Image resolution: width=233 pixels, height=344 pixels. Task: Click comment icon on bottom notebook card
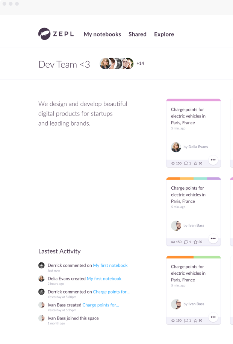[x=186, y=321]
